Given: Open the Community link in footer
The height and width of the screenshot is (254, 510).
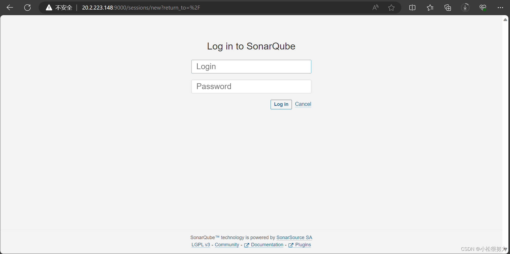Looking at the screenshot, I should click(227, 245).
